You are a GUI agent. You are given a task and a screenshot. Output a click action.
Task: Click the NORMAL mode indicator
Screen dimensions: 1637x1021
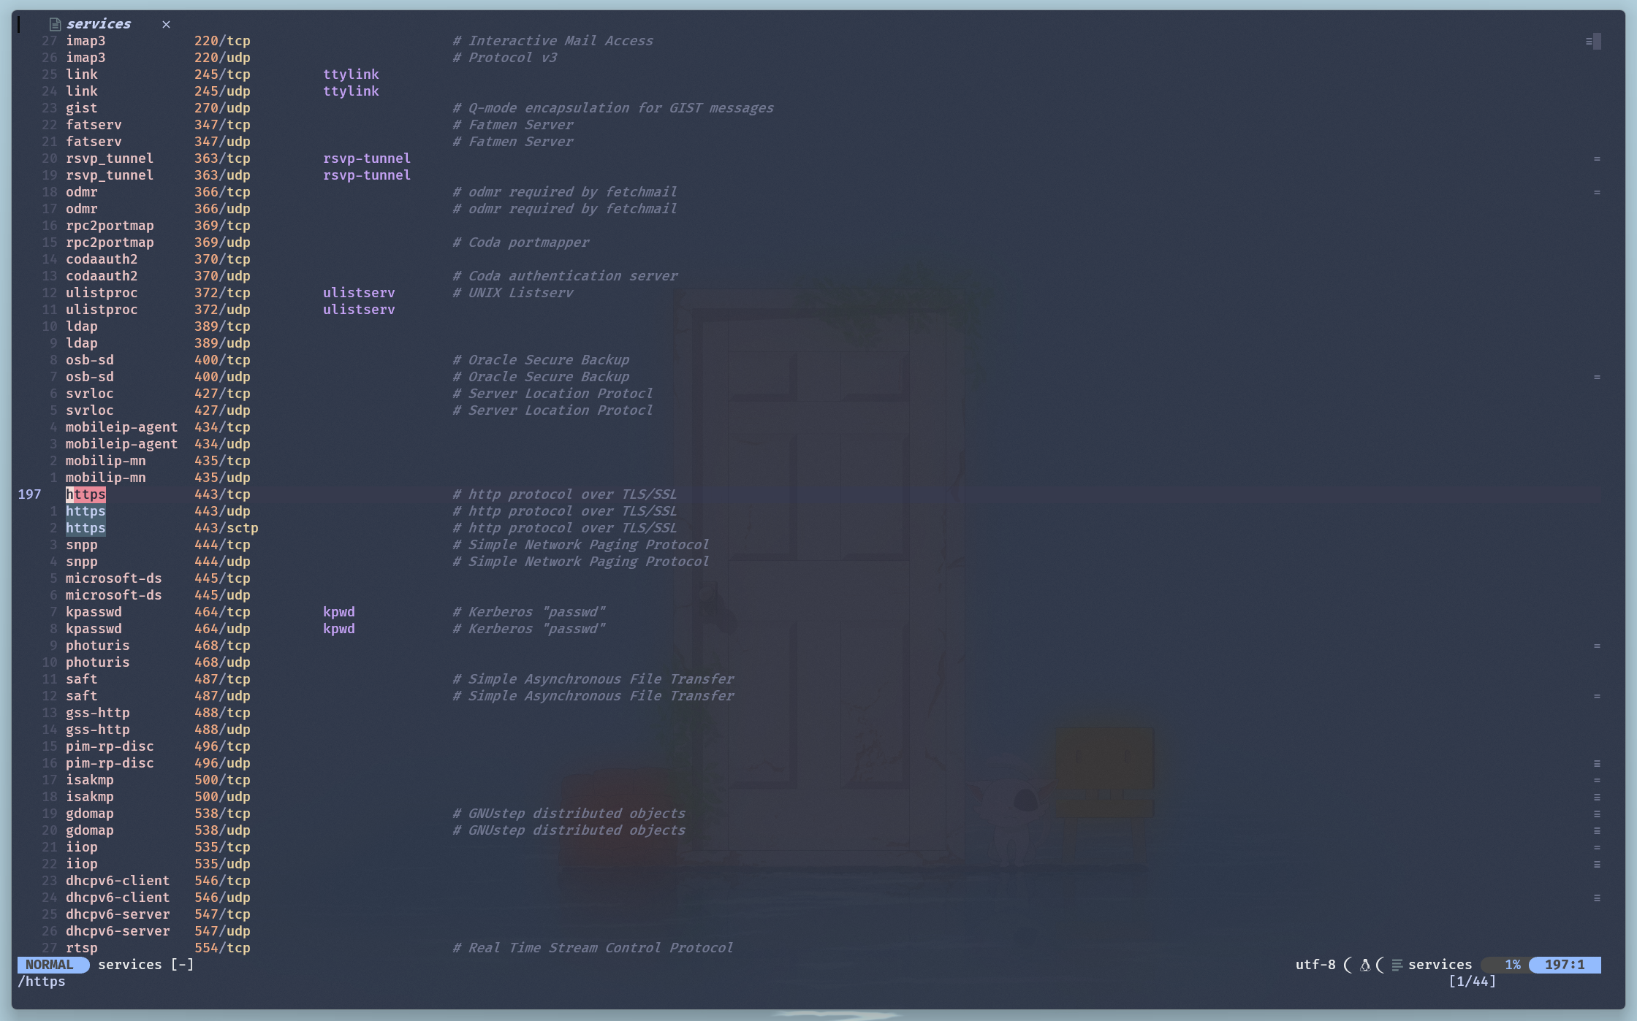tap(50, 965)
